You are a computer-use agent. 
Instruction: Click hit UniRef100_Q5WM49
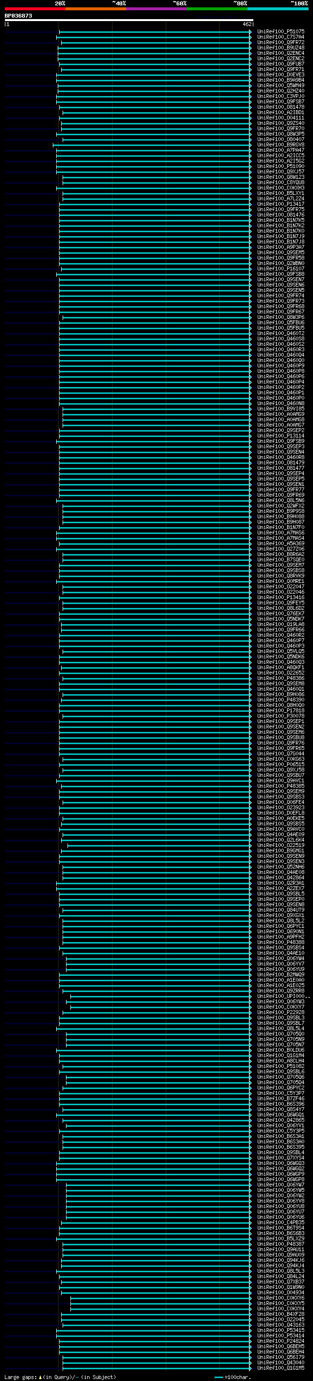280,85
